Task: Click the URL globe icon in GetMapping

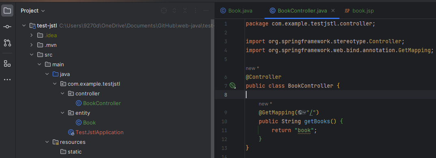Action: click(300, 113)
